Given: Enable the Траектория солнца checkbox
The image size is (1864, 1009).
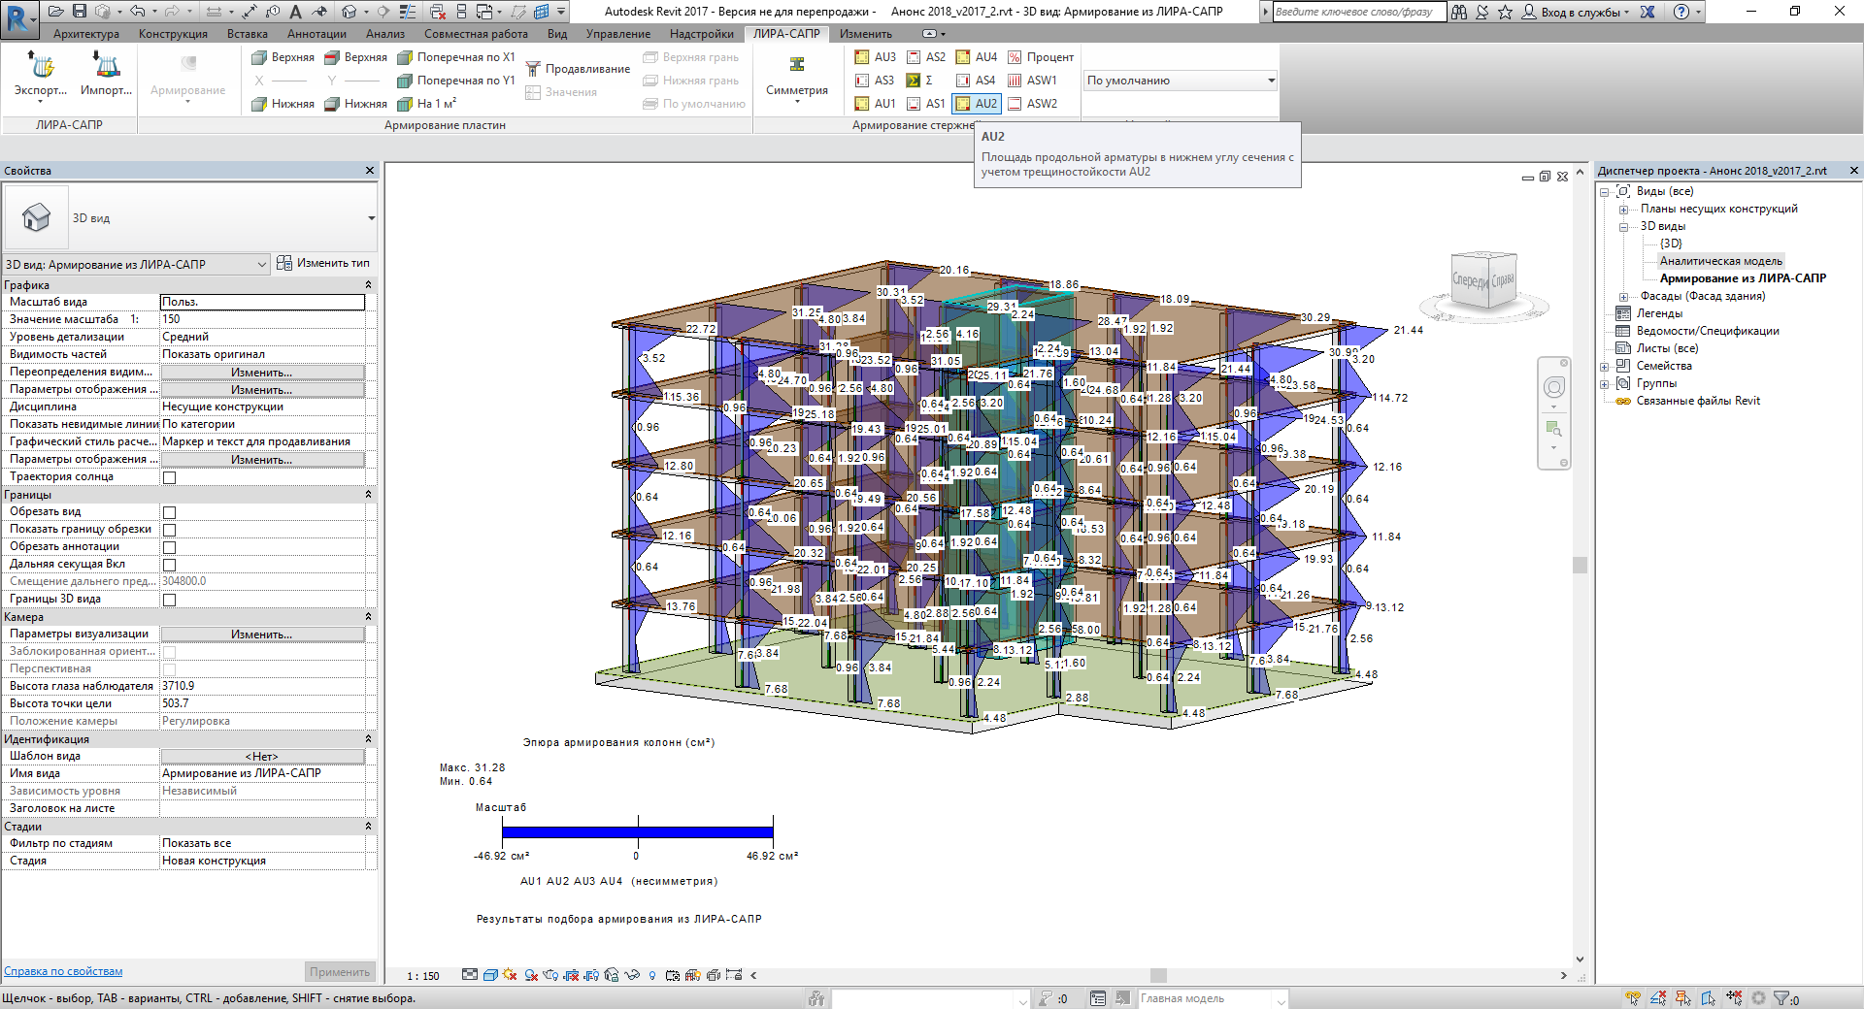Looking at the screenshot, I should pos(169,477).
